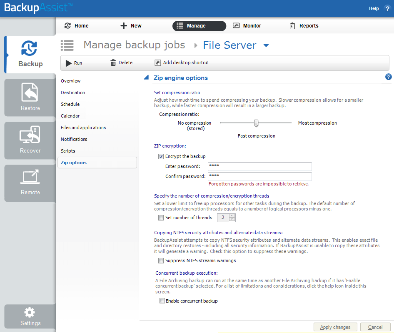
Task: Click the Run play icon
Action: pyautogui.click(x=69, y=63)
